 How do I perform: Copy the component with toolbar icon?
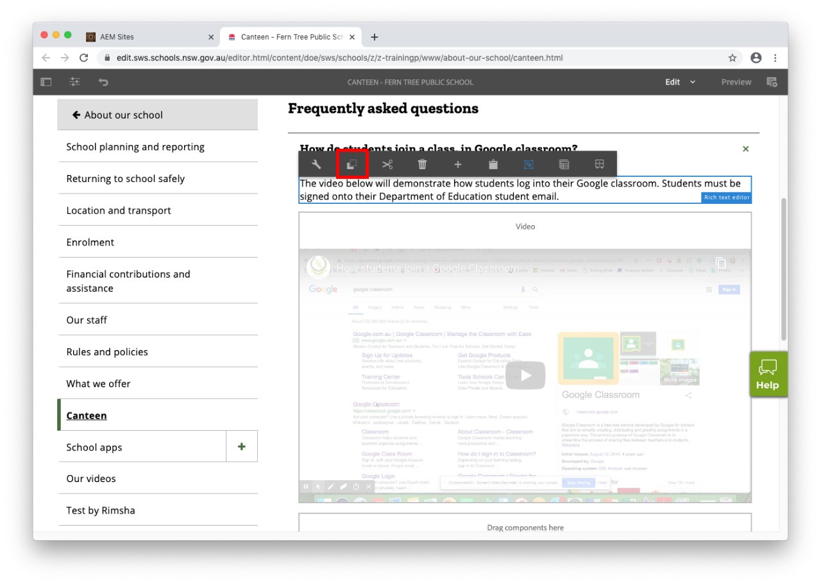click(352, 165)
